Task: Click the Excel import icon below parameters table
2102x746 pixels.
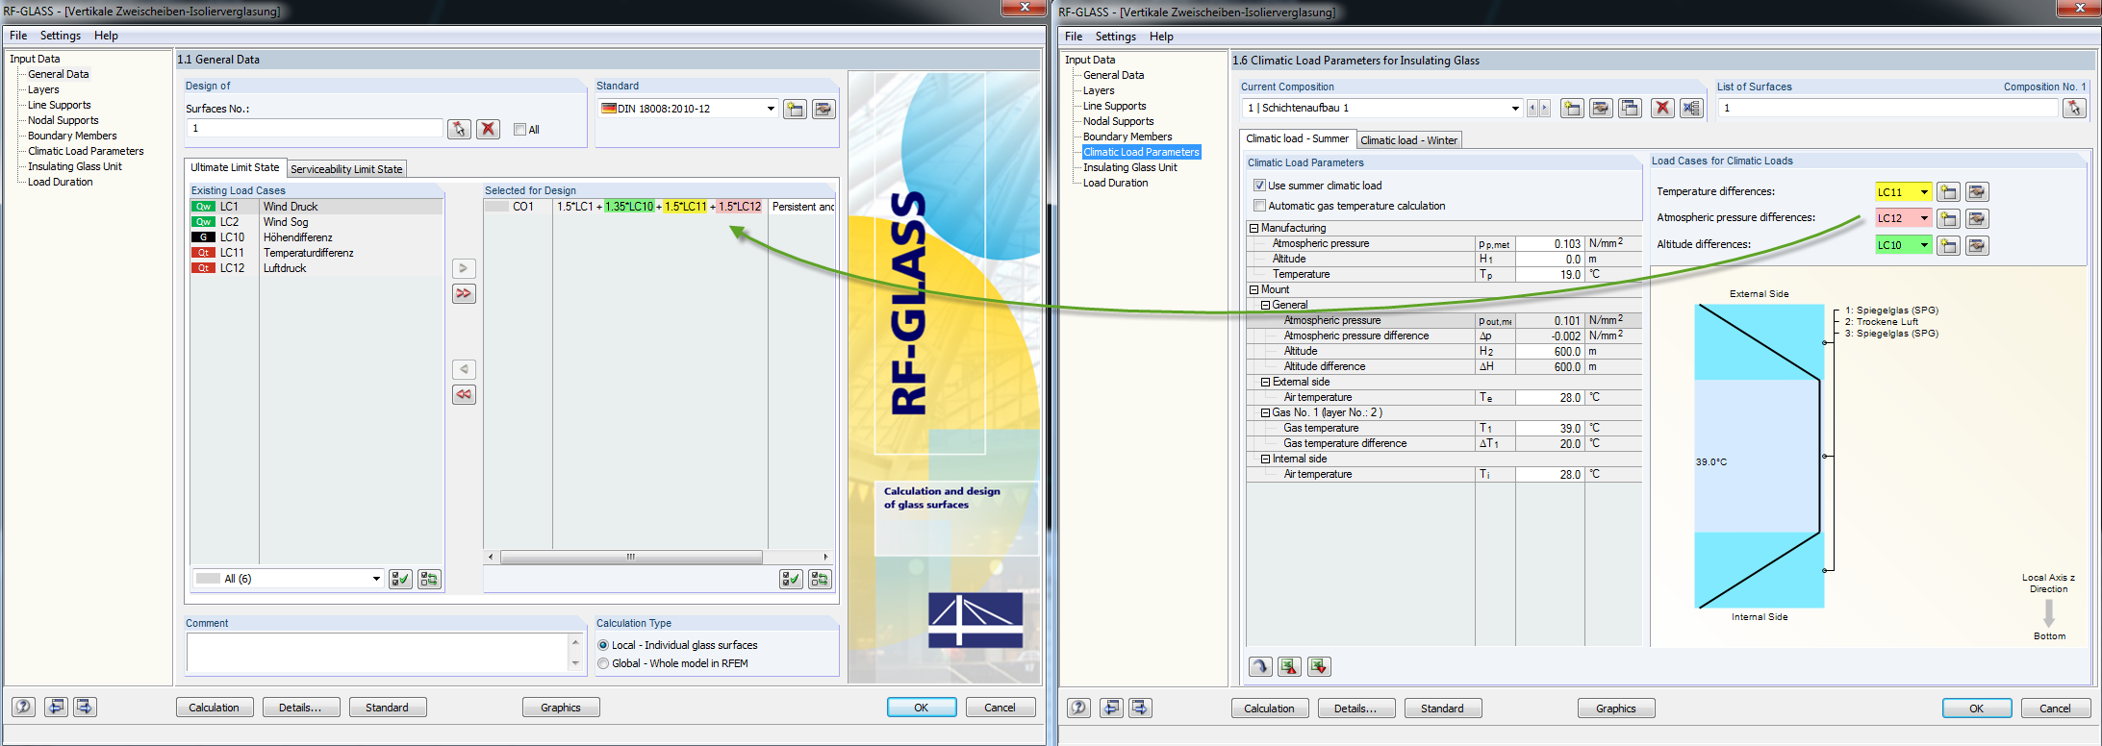Action: [x=1319, y=666]
